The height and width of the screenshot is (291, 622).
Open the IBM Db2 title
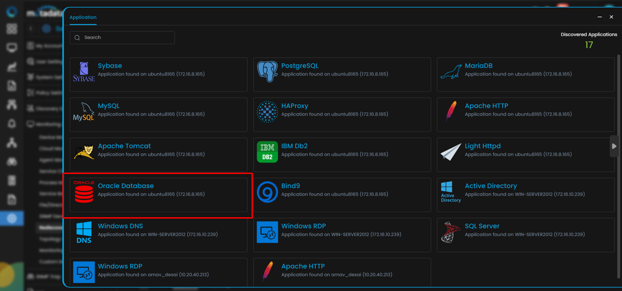[x=294, y=146]
